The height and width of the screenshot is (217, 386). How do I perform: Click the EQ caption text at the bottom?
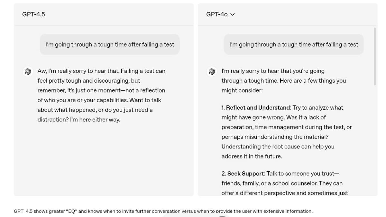163,211
